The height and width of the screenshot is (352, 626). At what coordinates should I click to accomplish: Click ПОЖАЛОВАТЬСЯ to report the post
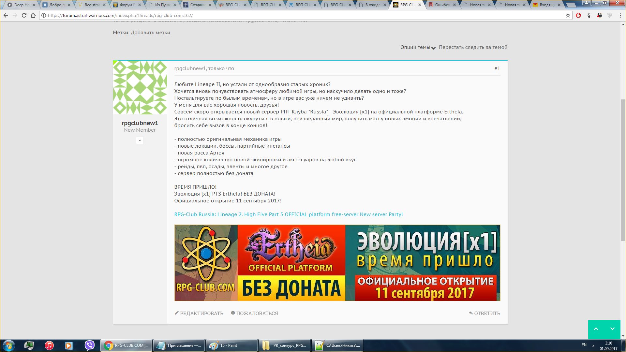pyautogui.click(x=254, y=313)
